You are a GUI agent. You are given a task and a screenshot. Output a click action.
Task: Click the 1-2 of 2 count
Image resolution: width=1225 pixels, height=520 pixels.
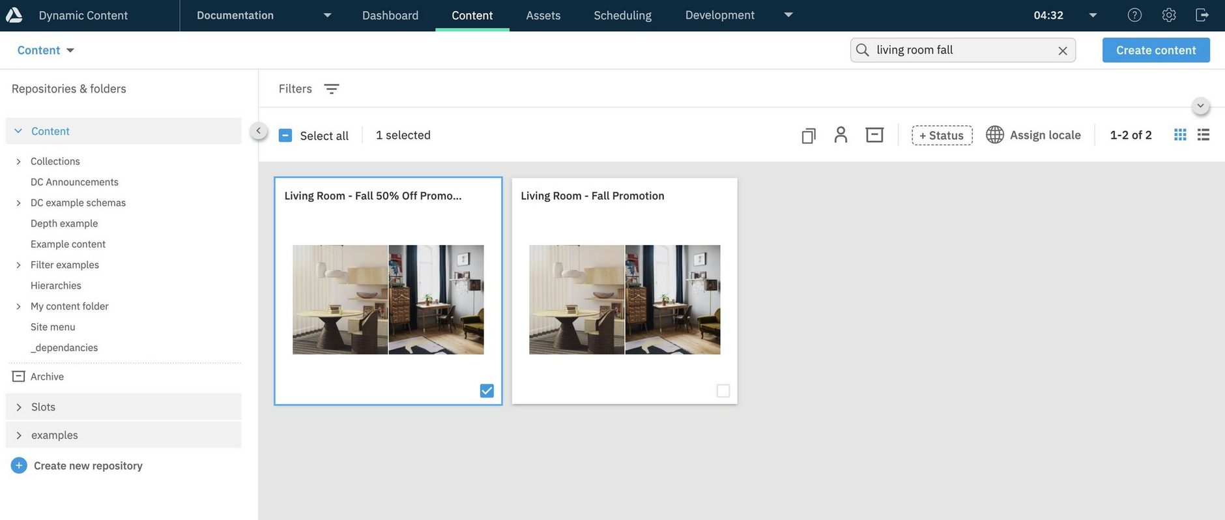point(1131,135)
